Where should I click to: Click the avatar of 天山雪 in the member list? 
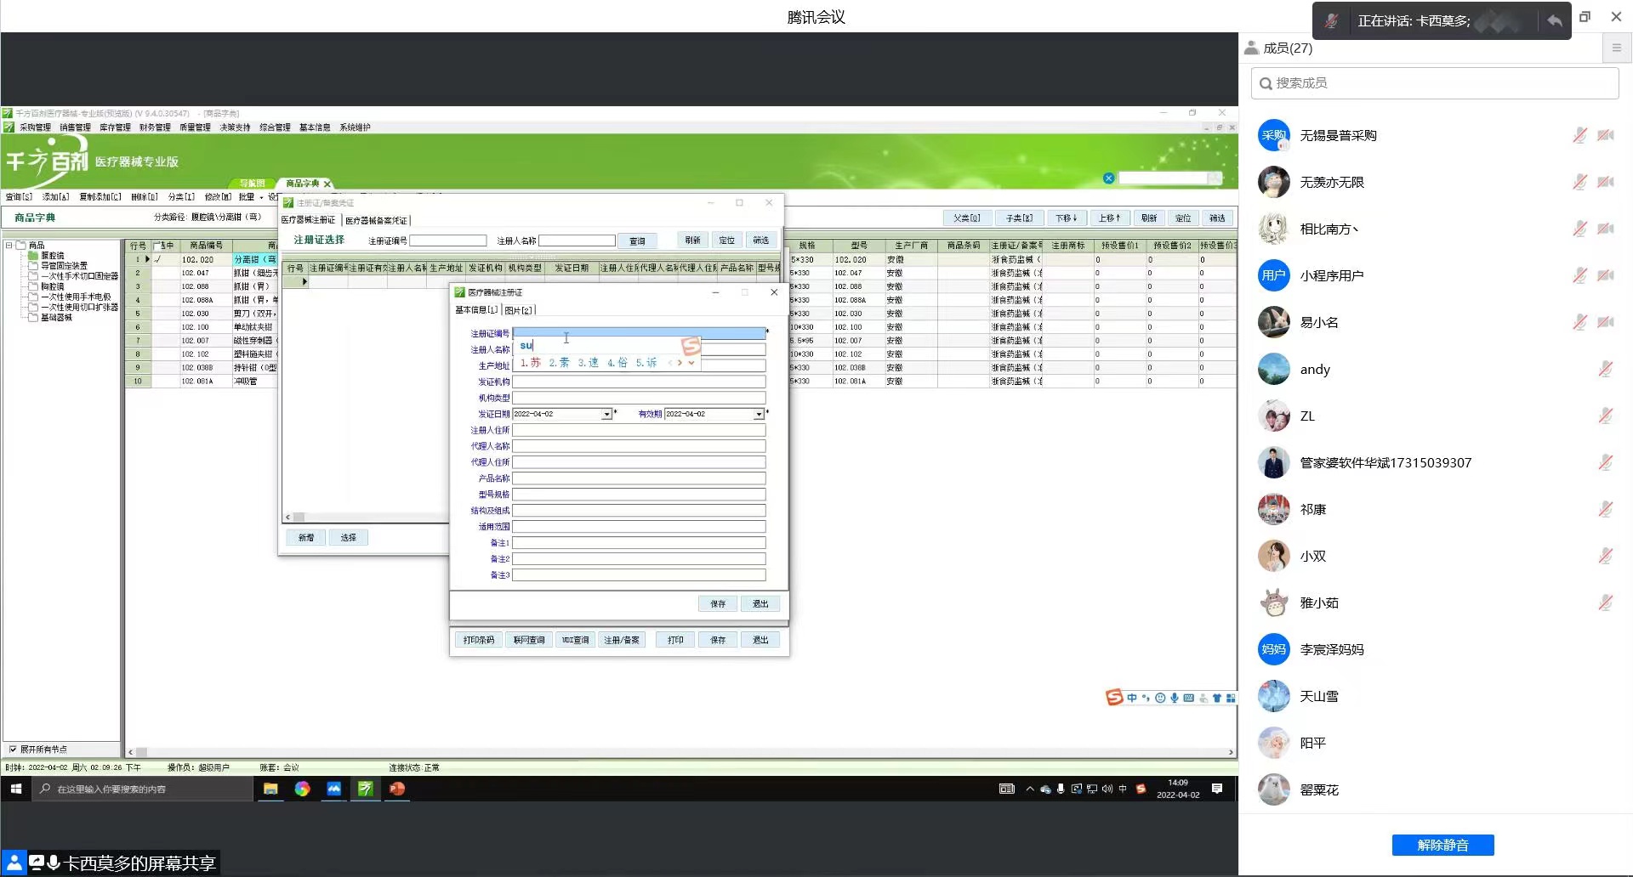tap(1274, 696)
